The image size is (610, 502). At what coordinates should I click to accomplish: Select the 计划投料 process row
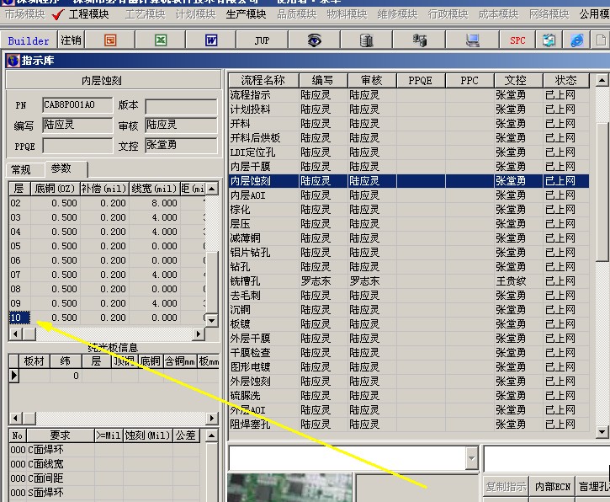409,109
